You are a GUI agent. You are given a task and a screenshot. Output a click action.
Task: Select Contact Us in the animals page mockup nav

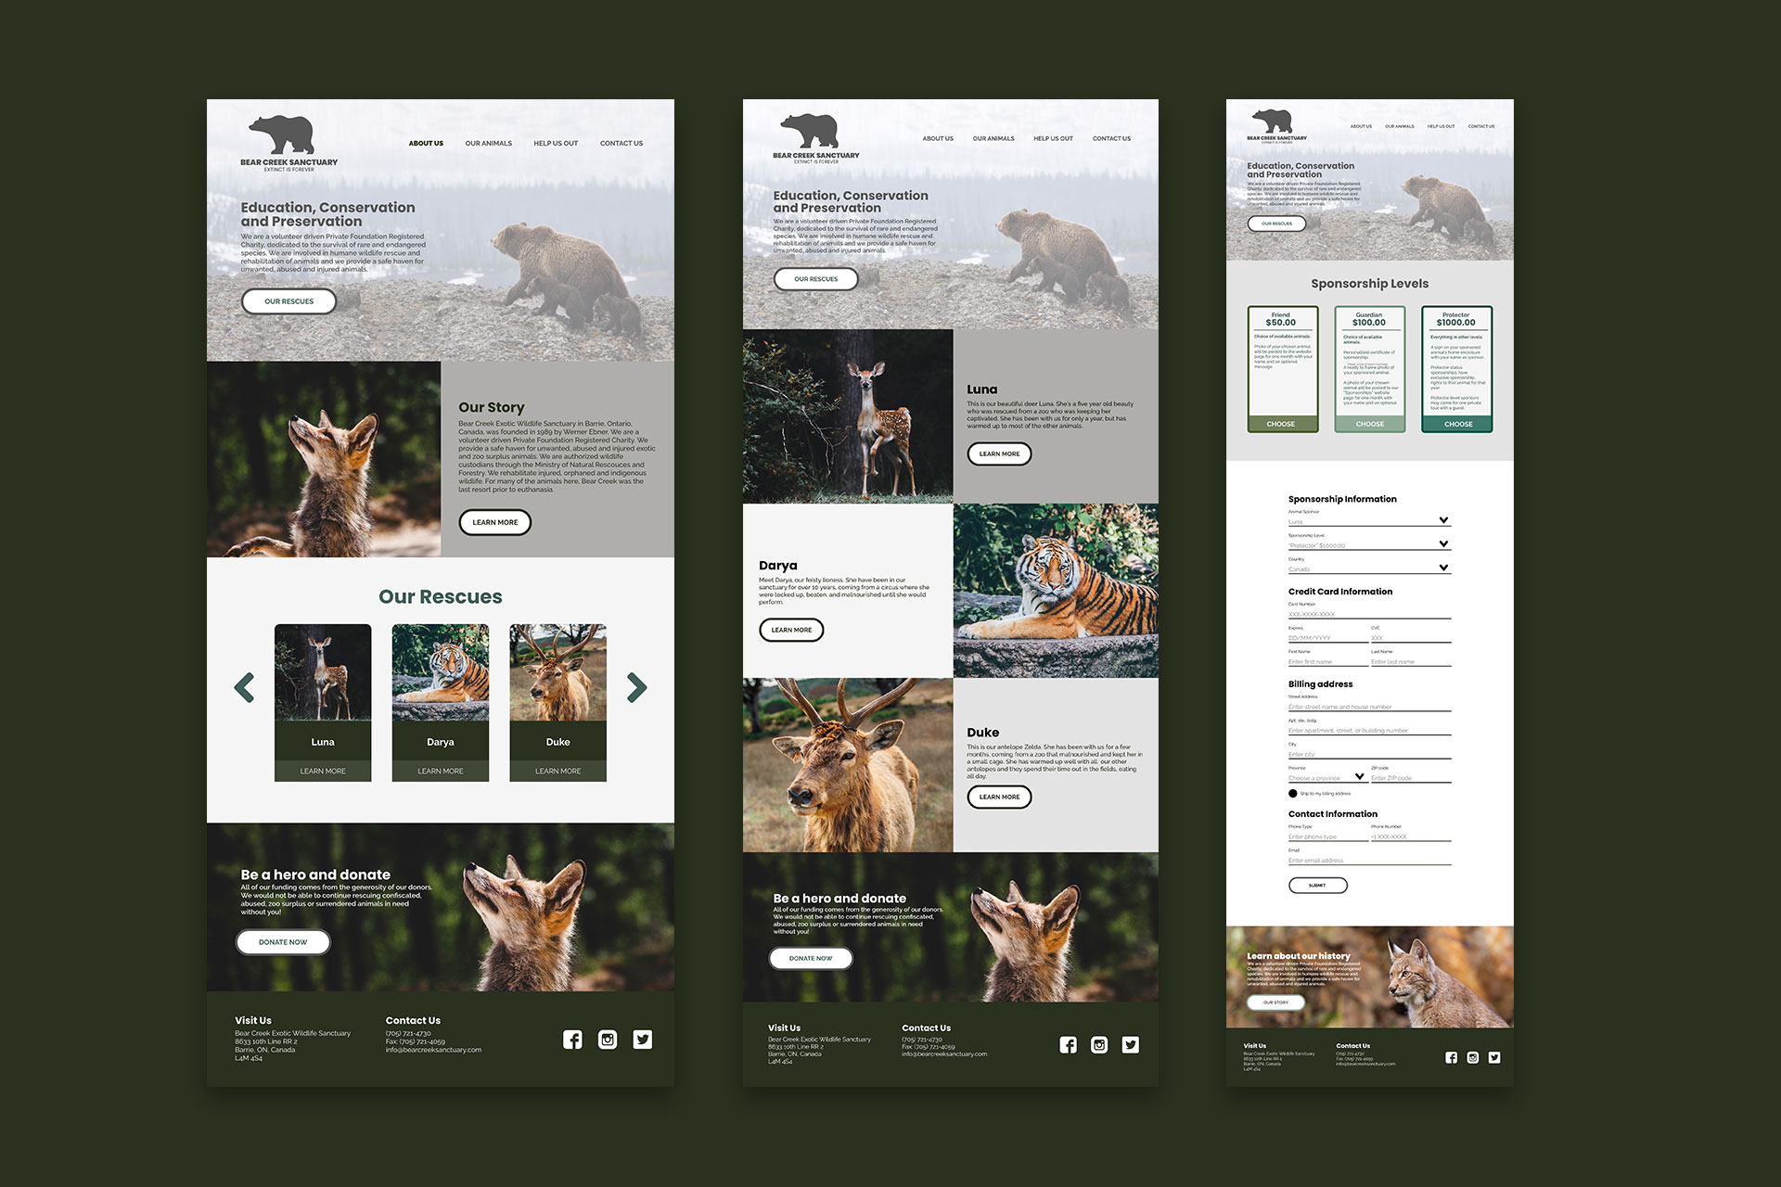click(x=1111, y=139)
